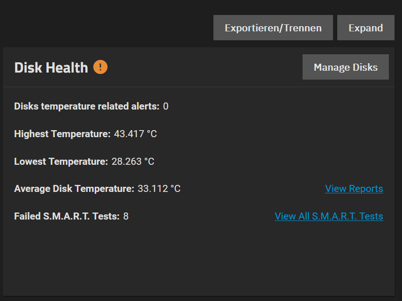This screenshot has width=402, height=301.
Task: Select the 33.112 °C average value
Action: 159,189
